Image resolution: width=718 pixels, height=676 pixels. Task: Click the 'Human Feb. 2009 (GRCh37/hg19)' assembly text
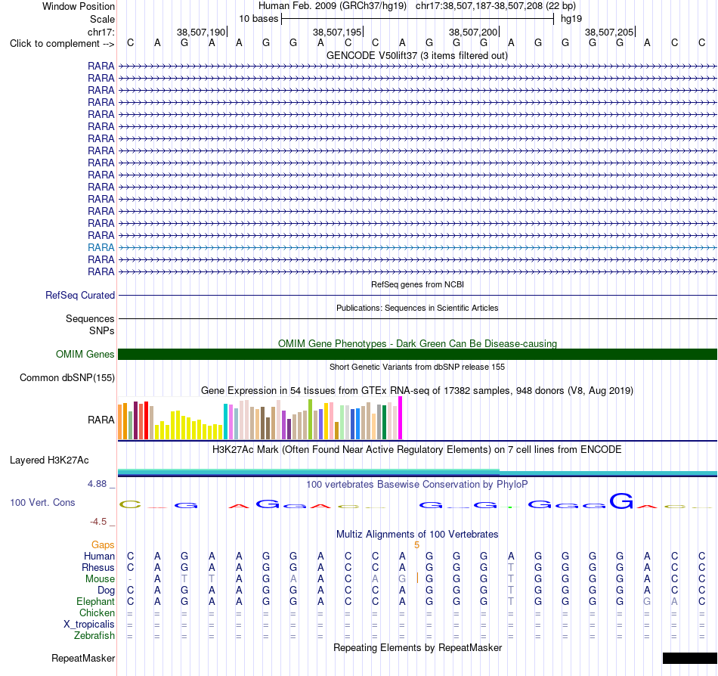point(333,6)
